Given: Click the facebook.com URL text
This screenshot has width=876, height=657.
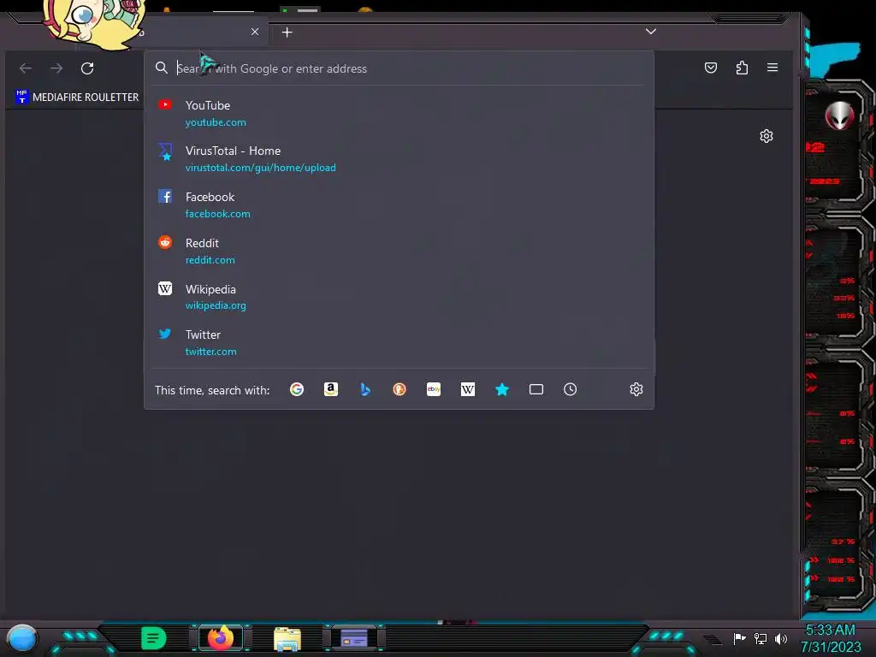Looking at the screenshot, I should (218, 214).
